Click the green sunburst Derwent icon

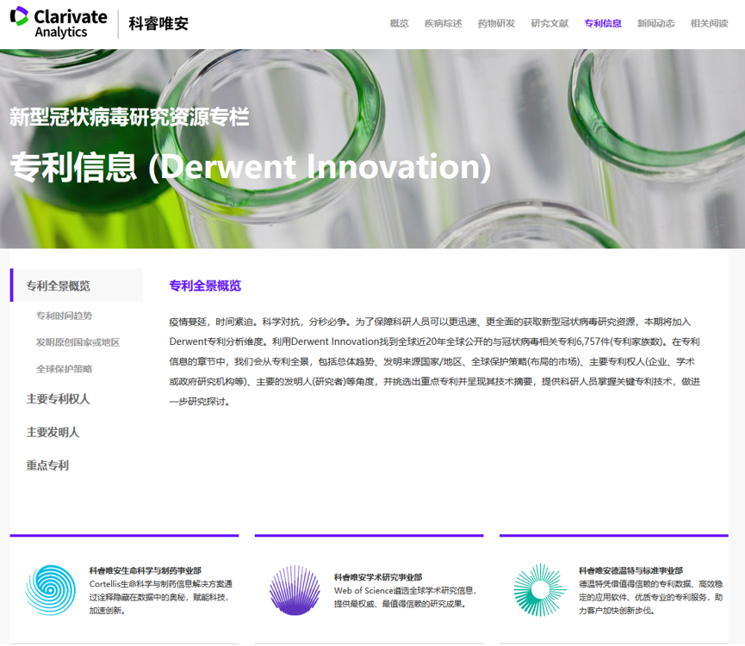coord(540,590)
